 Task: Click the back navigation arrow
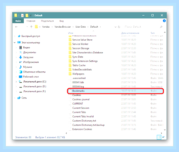click(x=16, y=27)
